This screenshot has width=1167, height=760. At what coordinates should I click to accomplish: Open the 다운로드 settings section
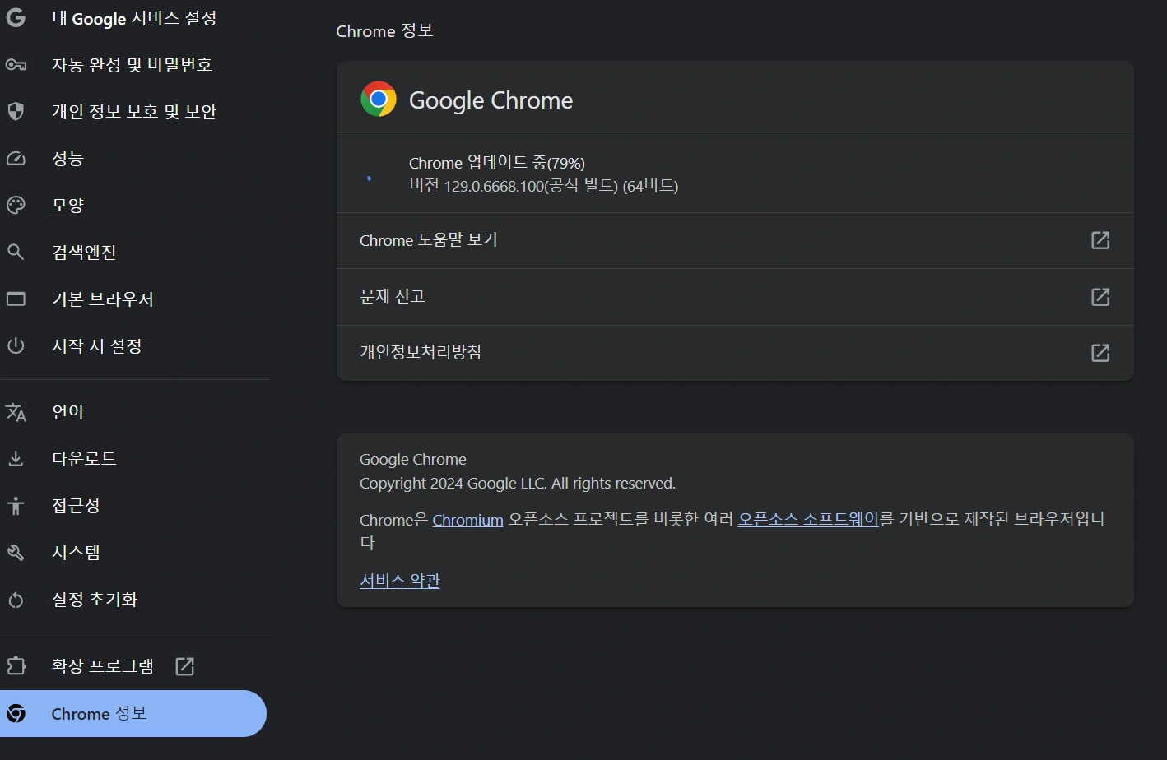pyautogui.click(x=84, y=458)
